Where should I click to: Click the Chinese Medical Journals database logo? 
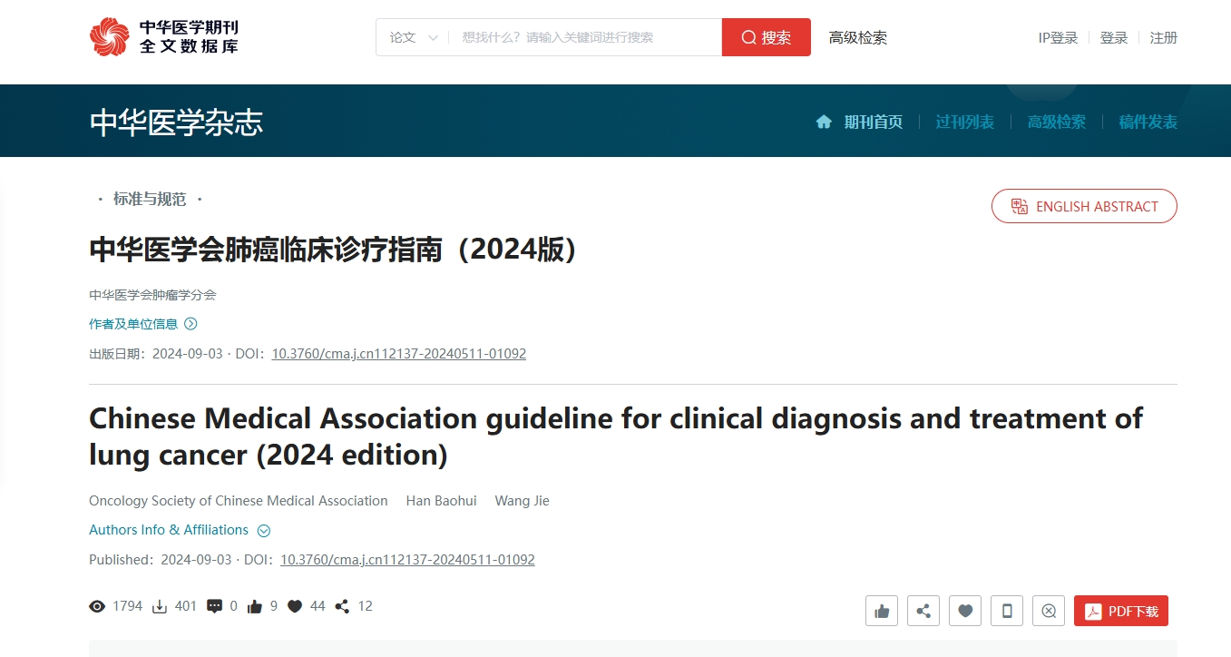tap(164, 37)
